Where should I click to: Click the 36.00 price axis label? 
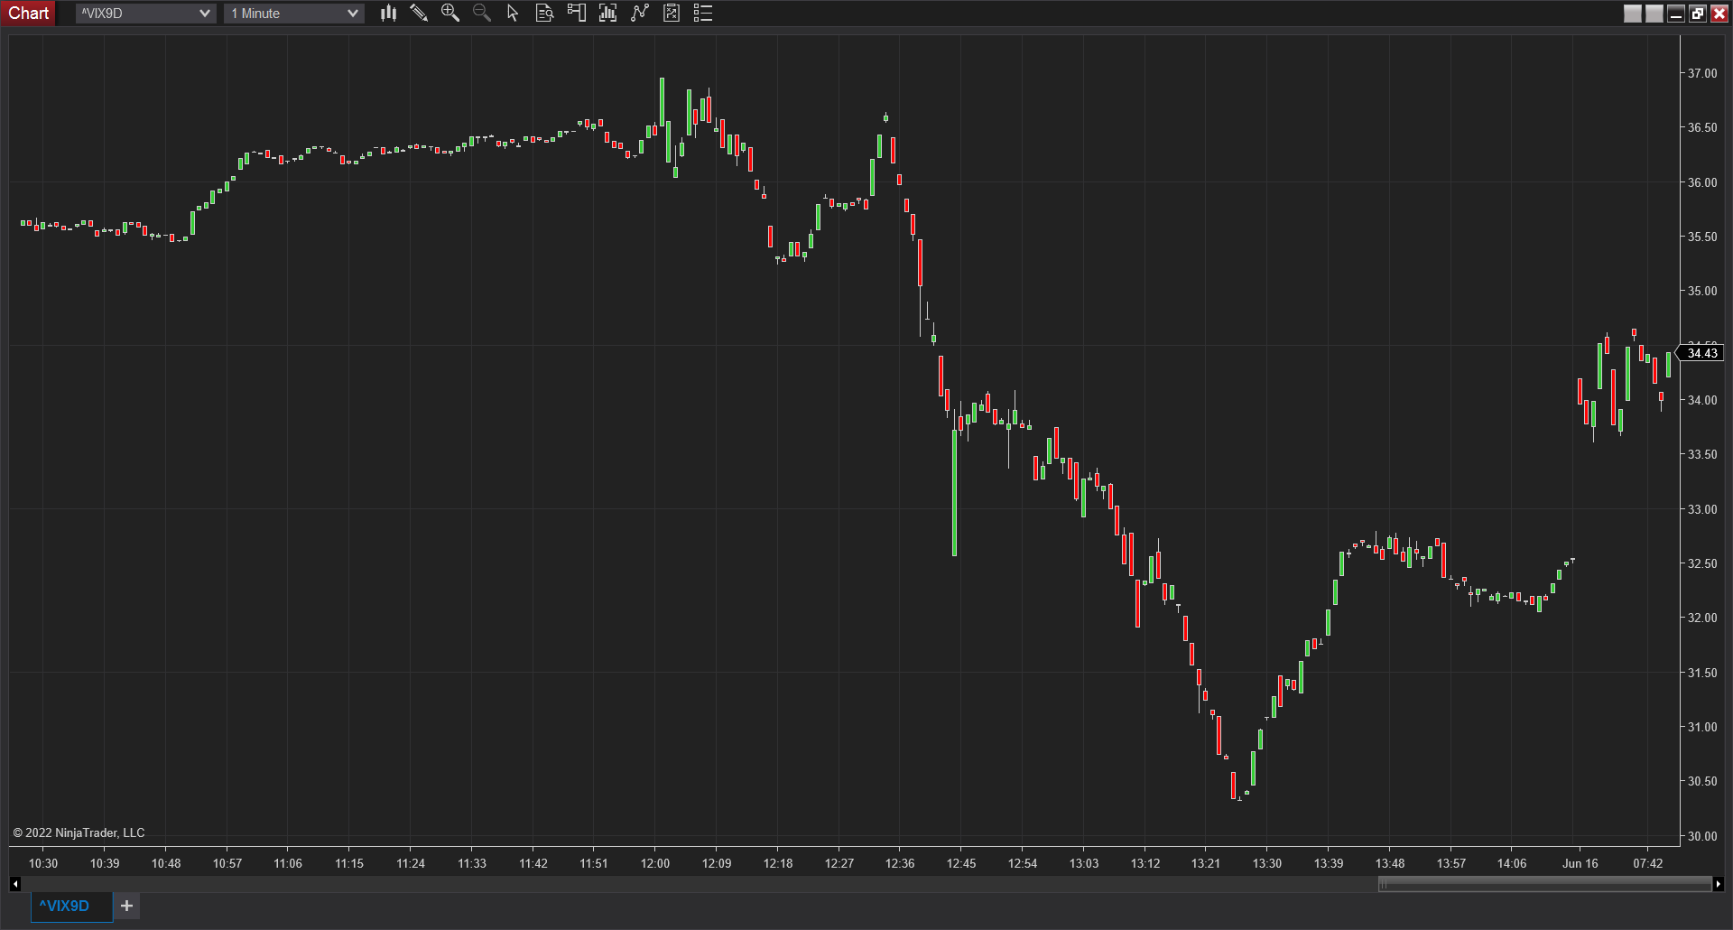(1702, 182)
